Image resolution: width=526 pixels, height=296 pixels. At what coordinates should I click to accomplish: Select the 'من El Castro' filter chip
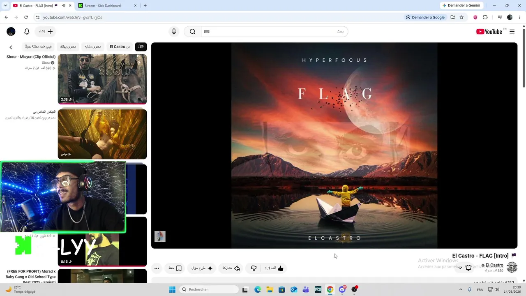click(x=120, y=46)
